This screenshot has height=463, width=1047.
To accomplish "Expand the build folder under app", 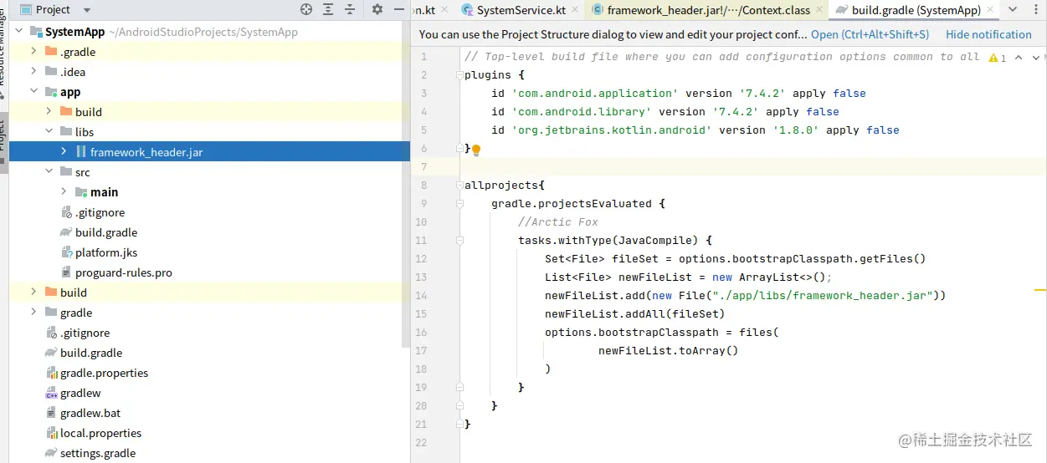I will [49, 112].
